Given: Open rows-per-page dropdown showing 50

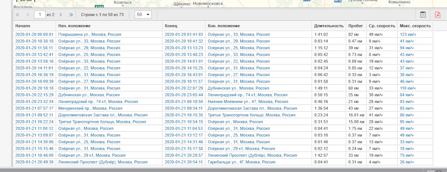Looking at the screenshot, I should [143, 14].
